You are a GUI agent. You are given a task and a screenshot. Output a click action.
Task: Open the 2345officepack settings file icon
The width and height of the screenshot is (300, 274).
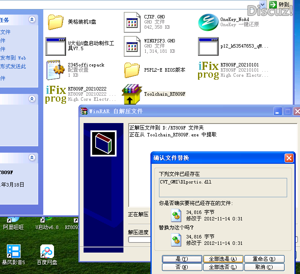55,70
